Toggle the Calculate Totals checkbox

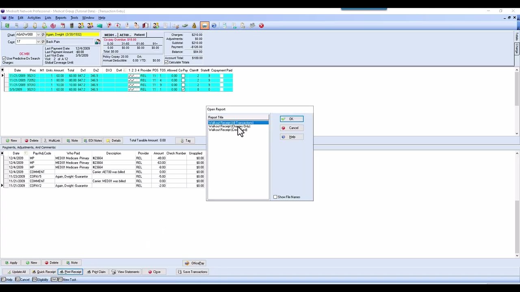(167, 62)
